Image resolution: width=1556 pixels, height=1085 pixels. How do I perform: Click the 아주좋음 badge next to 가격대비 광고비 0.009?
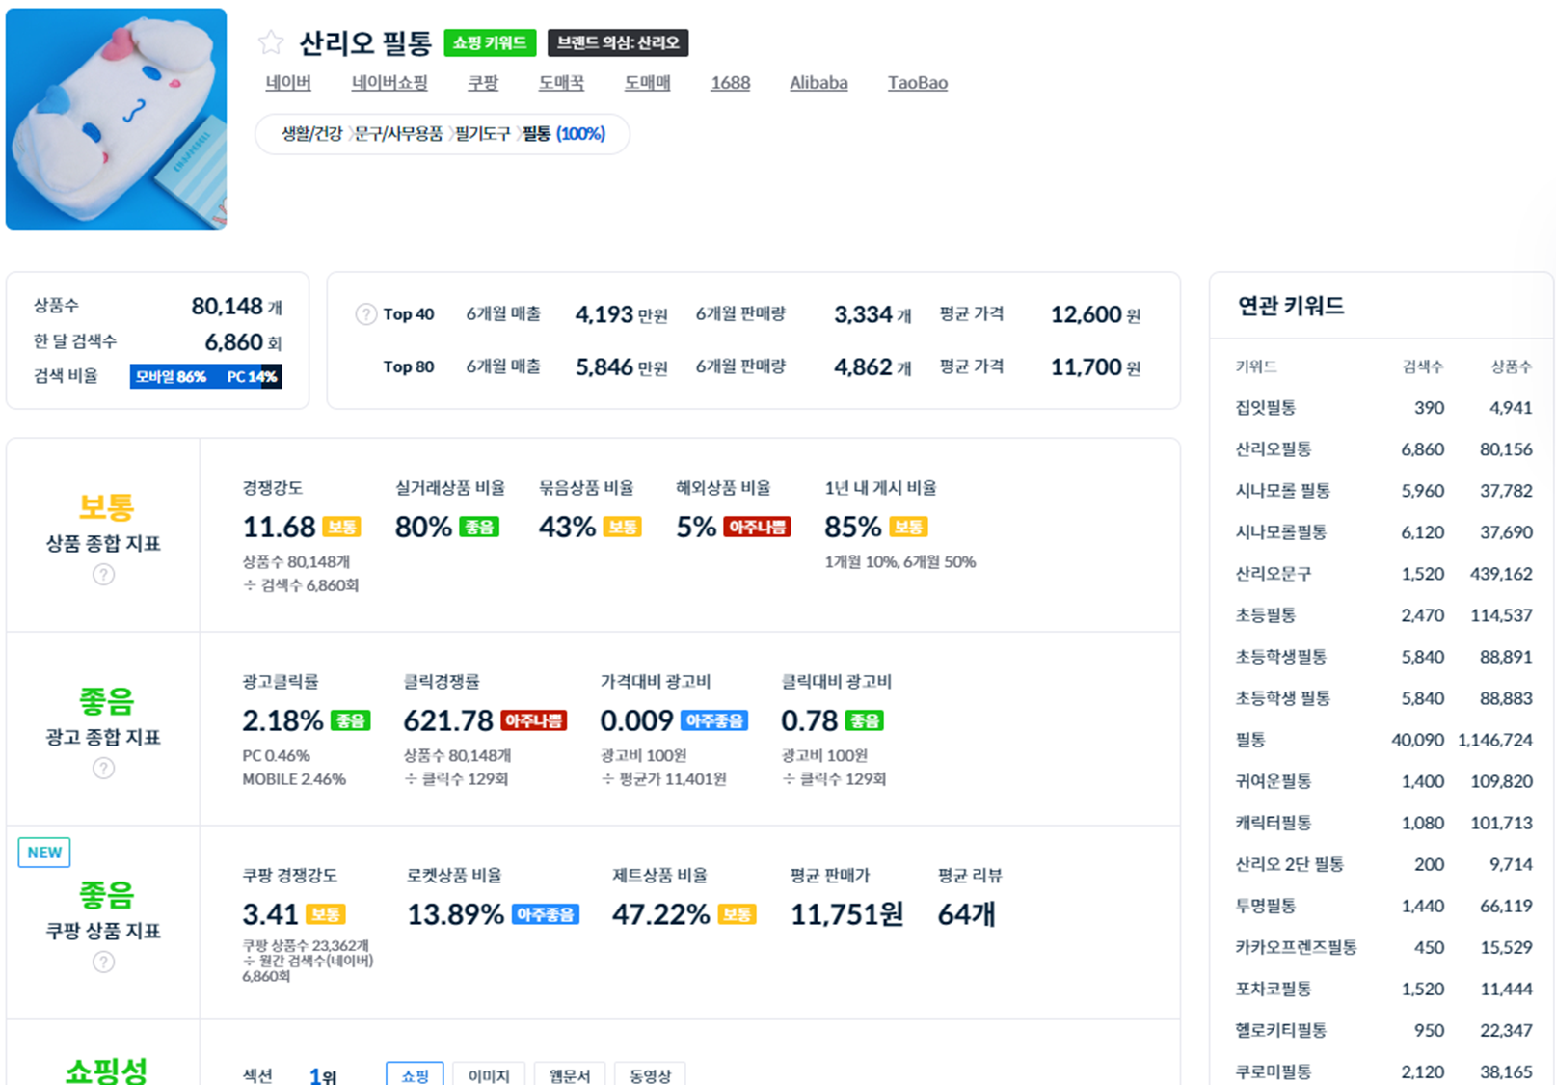[714, 720]
